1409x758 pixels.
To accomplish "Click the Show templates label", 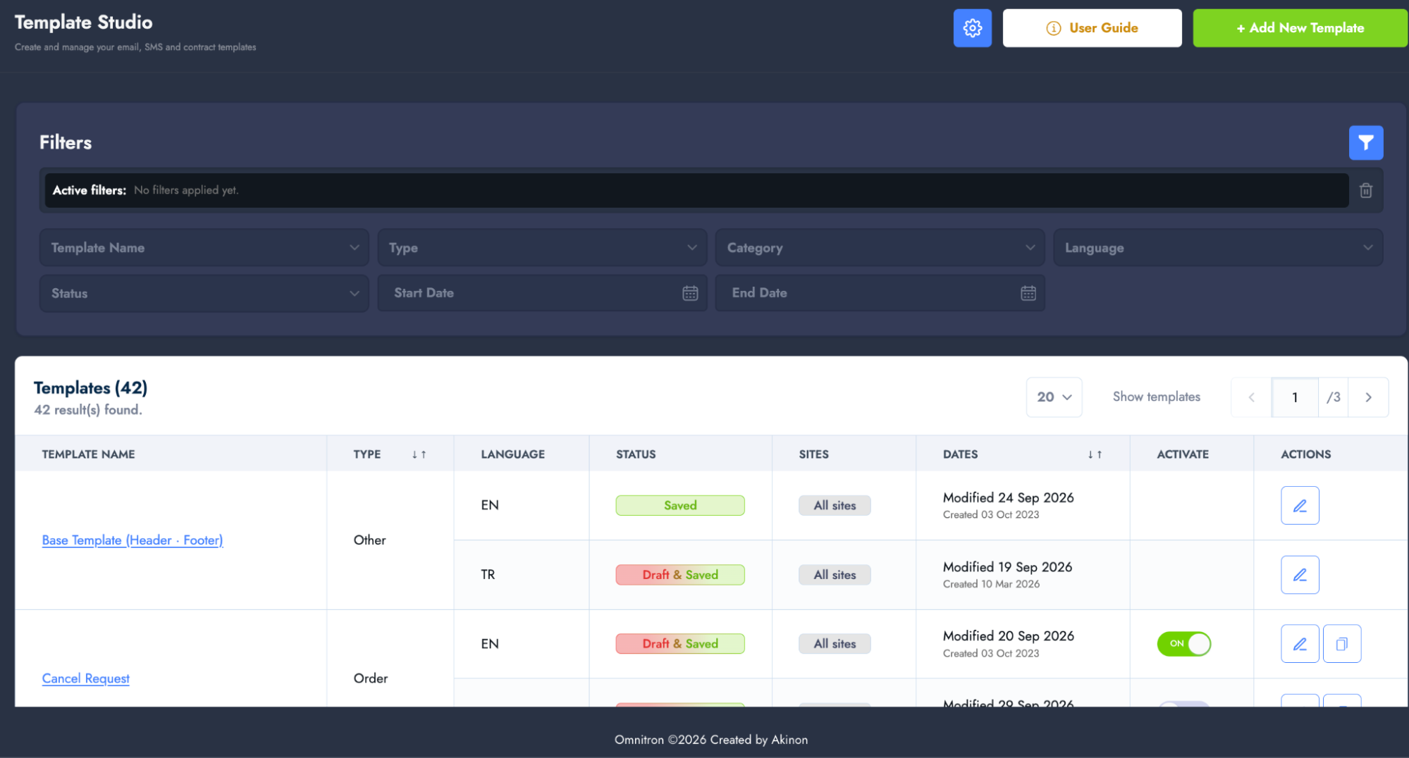I will (1156, 397).
